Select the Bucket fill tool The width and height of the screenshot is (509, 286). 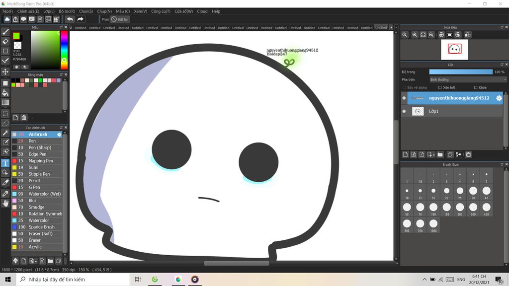(5, 92)
